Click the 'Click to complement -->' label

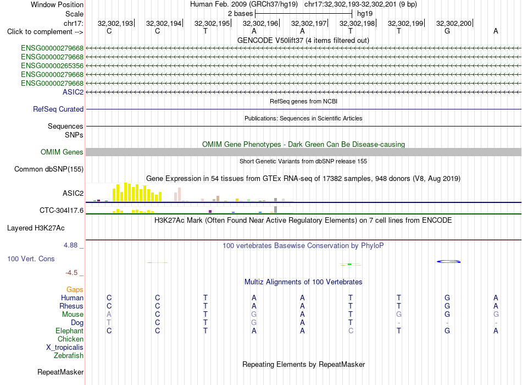pos(45,32)
